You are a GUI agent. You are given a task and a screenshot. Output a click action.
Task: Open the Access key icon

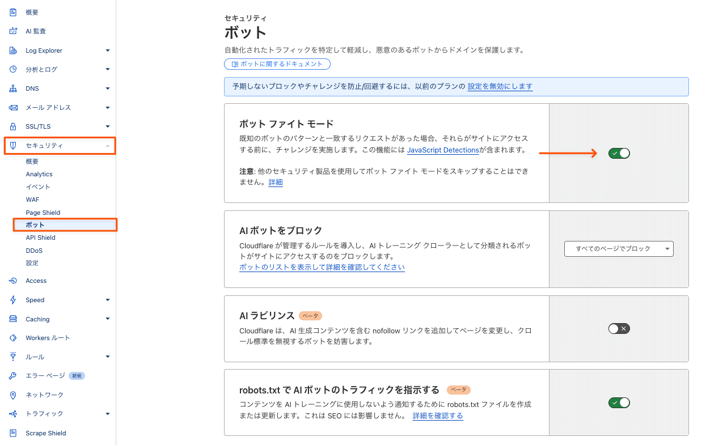[x=12, y=281]
